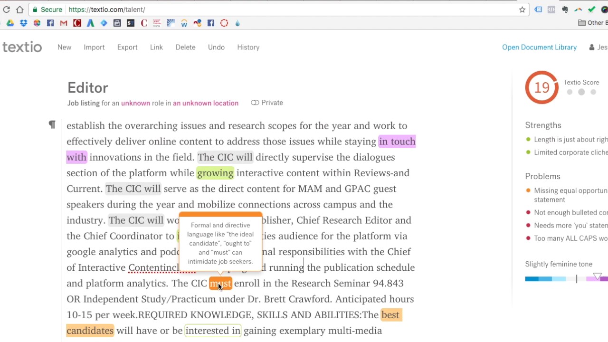The image size is (608, 342).
Task: Open the Document Library link
Action: click(x=539, y=47)
